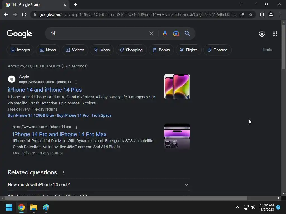Screen dimensions: 286x214
Task: Click the iPhone 14 Pro thumbnail image
Action: click(x=177, y=137)
